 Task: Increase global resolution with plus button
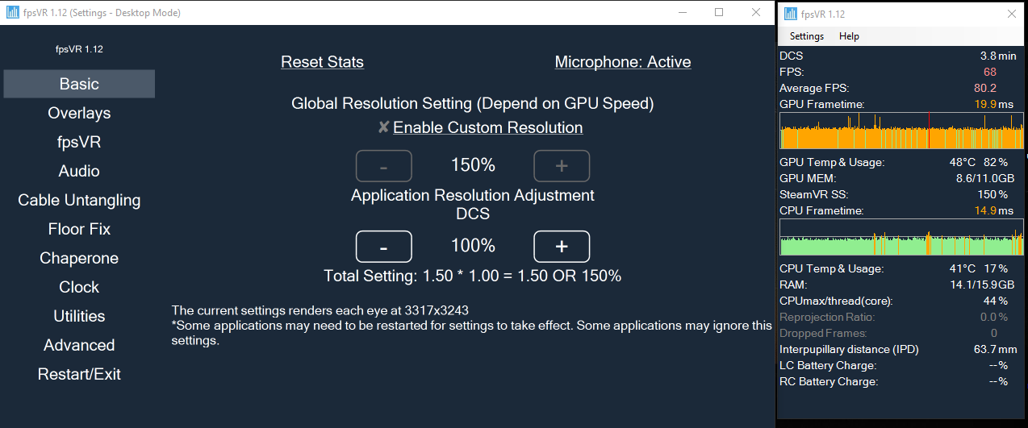562,166
